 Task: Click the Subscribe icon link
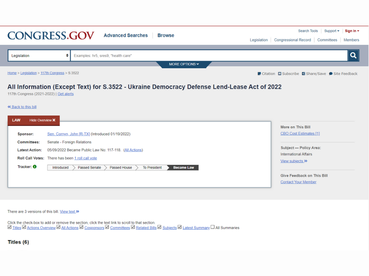[x=288, y=74]
